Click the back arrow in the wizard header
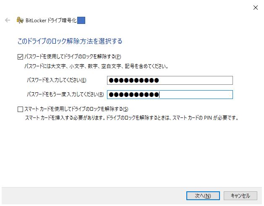 (x=8, y=21)
